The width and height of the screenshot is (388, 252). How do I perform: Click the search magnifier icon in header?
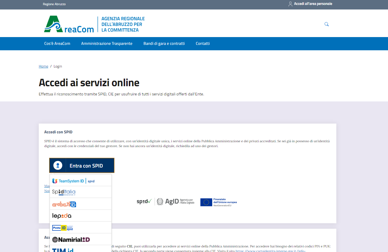(326, 24)
